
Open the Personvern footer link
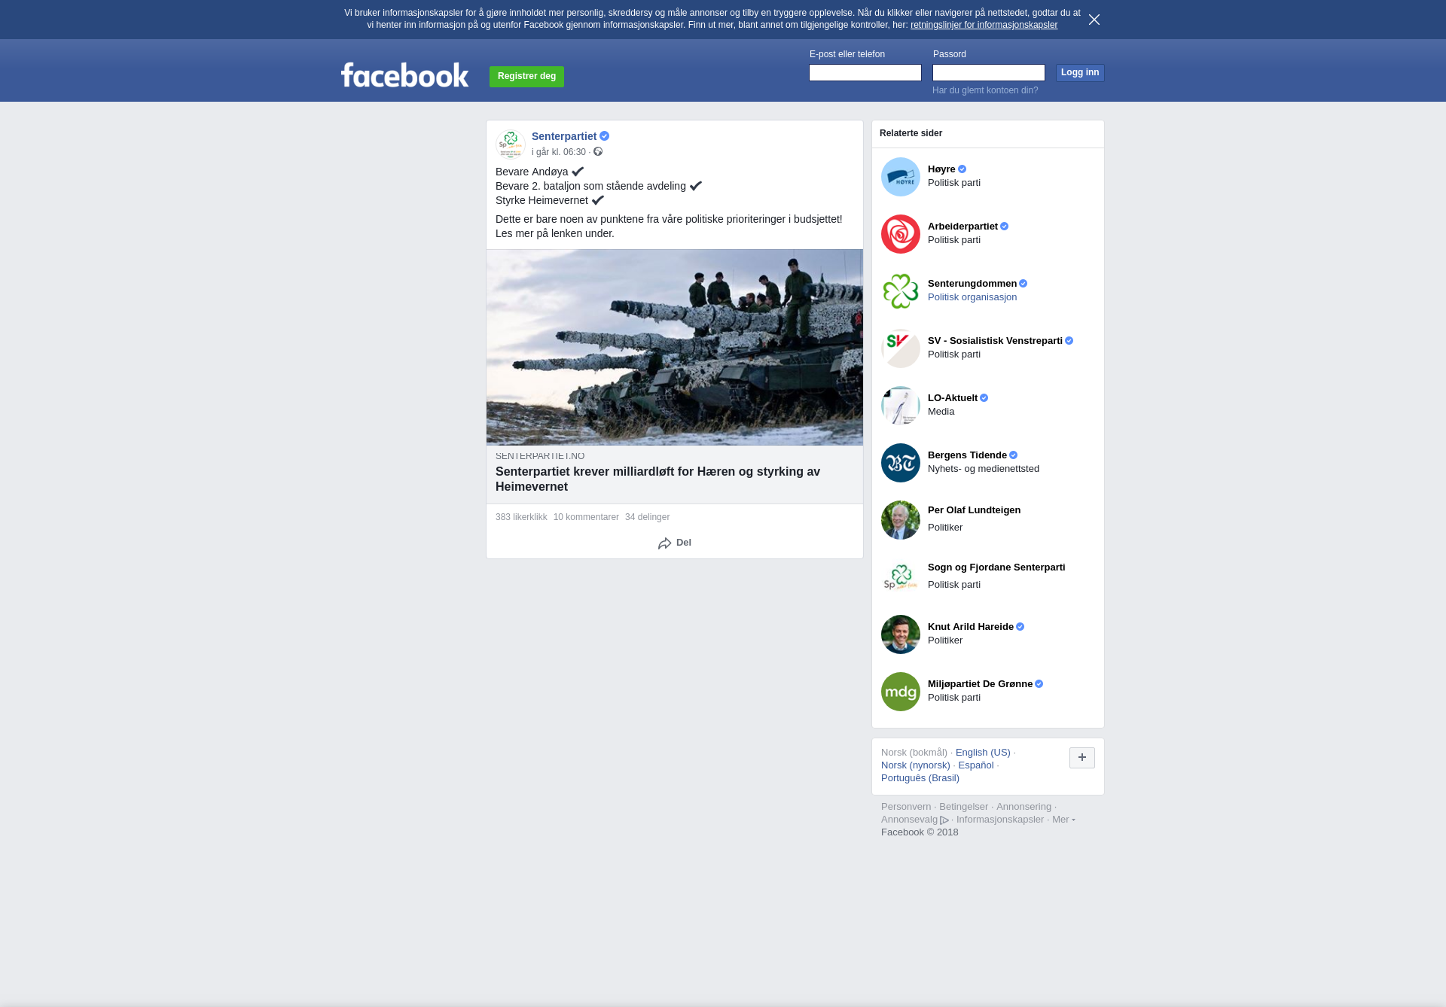(x=906, y=807)
